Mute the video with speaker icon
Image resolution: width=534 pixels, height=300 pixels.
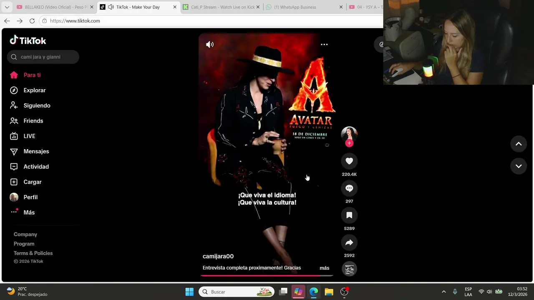[210, 45]
